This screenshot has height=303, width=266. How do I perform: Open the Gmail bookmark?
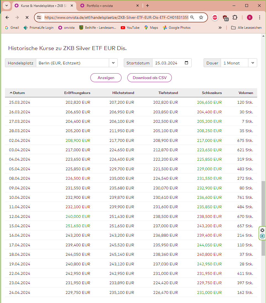click(12, 28)
